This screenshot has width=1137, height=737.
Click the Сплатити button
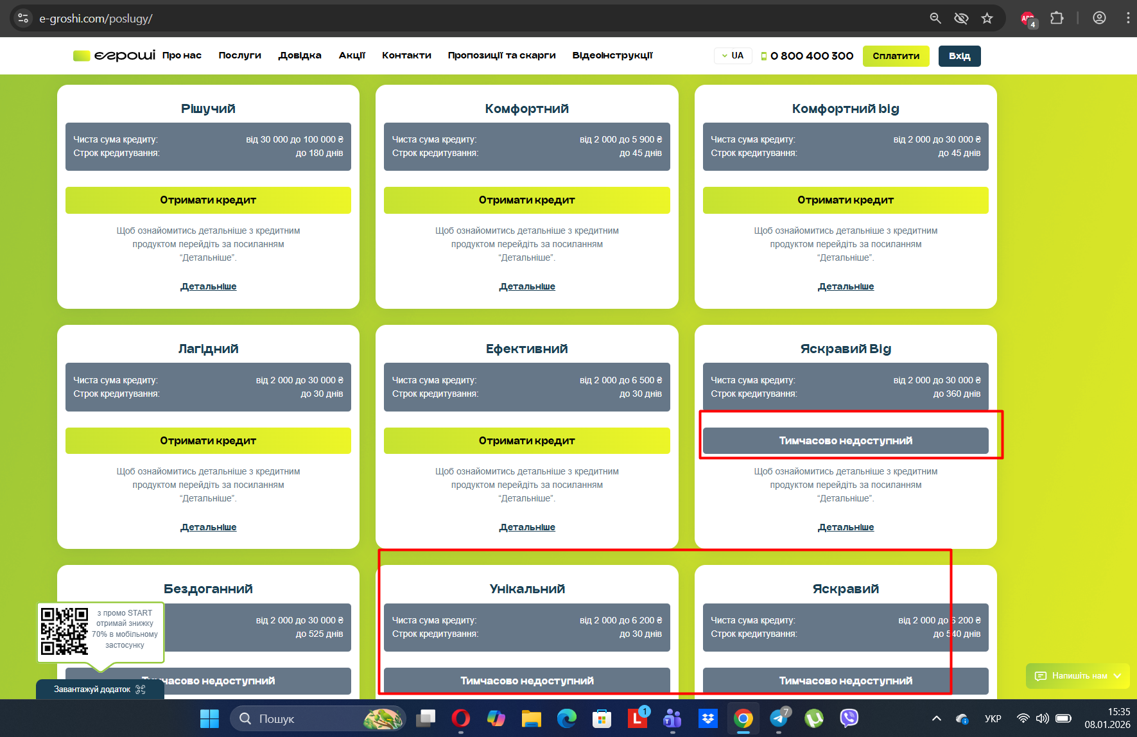coord(896,56)
